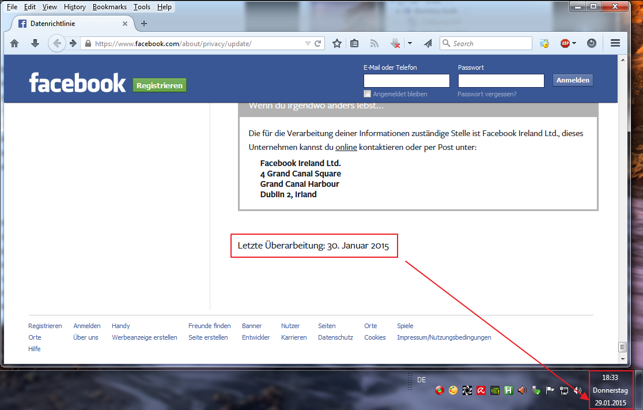Viewport: 643px width, 410px height.
Task: Click the green H tray icon
Action: coord(509,391)
